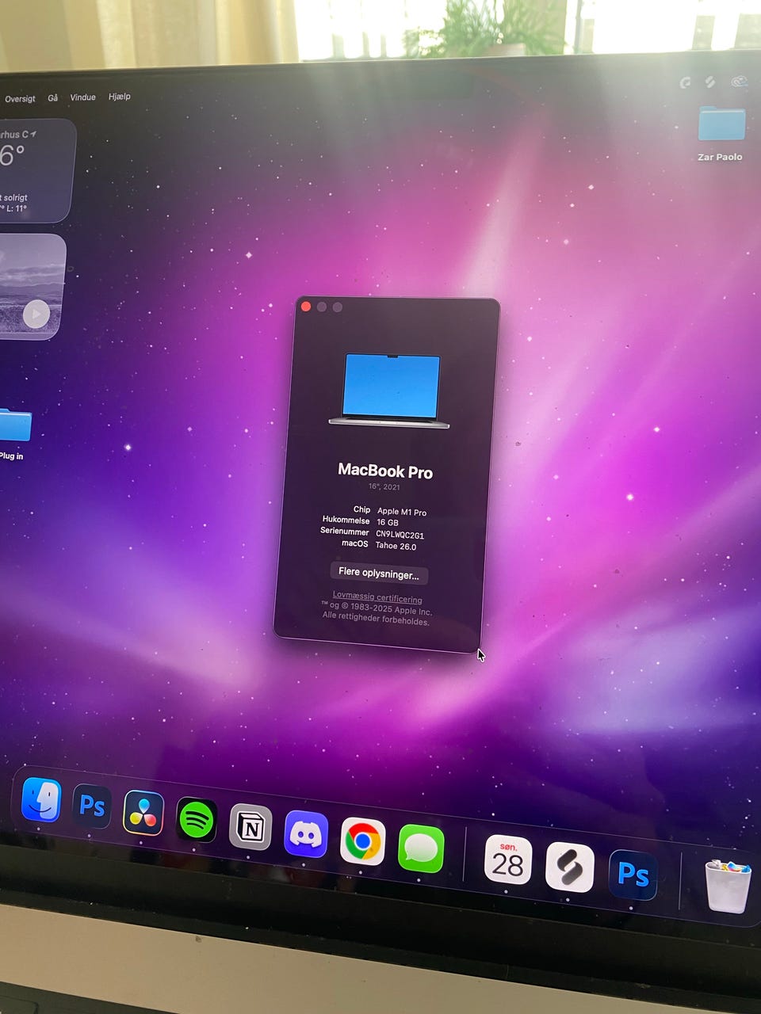Open Finder from the Dock
Screen dimensions: 761x1014
point(41,799)
